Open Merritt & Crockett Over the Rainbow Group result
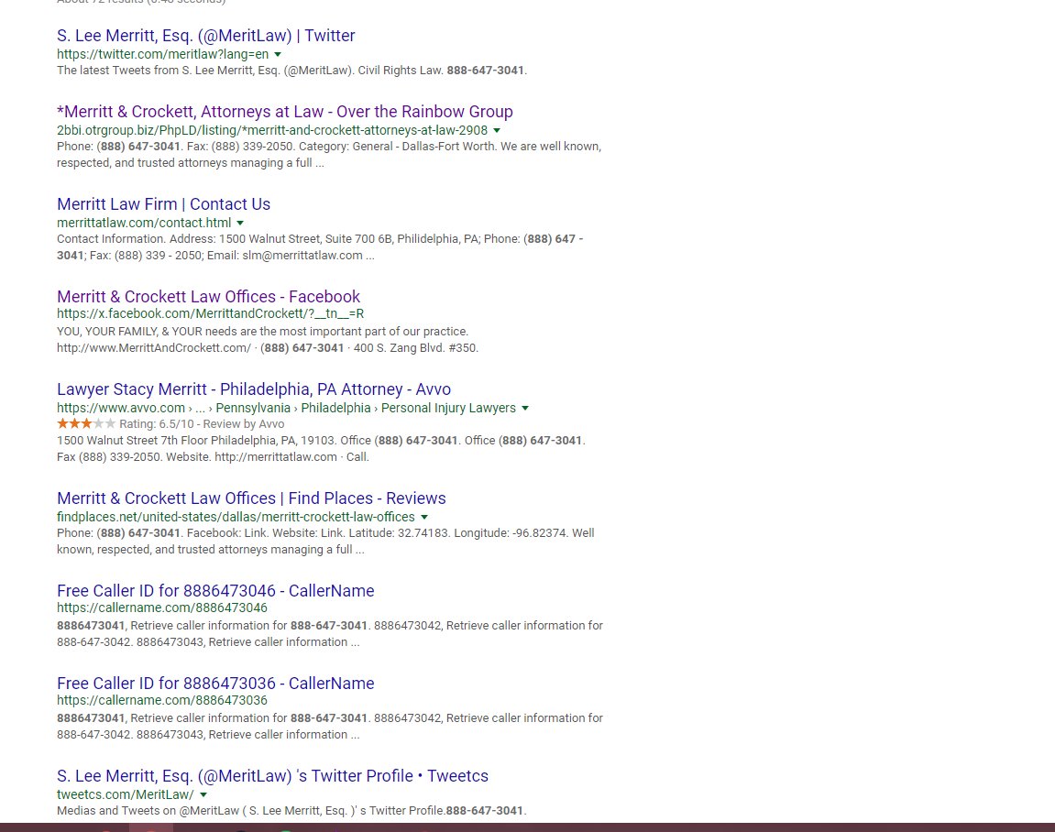This screenshot has height=832, width=1055. [x=285, y=112]
